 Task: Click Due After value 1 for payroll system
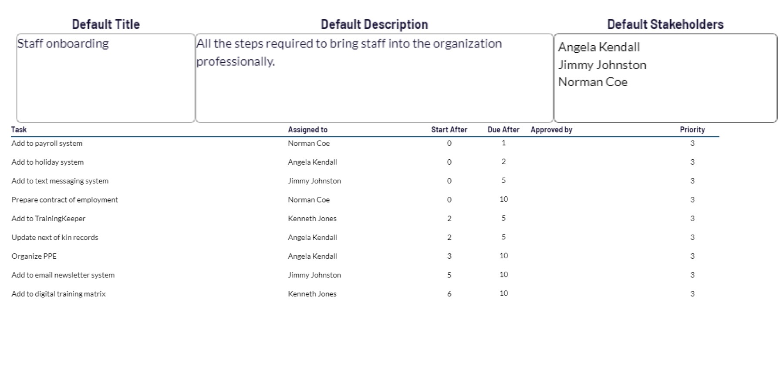(x=503, y=143)
